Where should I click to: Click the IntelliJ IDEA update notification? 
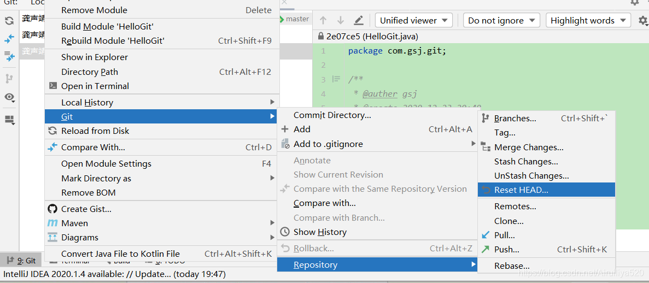(114, 274)
